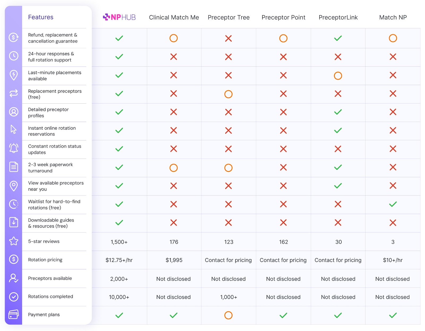Click the swap arrows replacement preceptors icon
The height and width of the screenshot is (331, 425).
pos(14,93)
